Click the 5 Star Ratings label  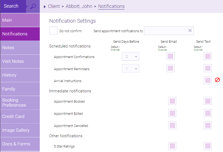coord(64,146)
